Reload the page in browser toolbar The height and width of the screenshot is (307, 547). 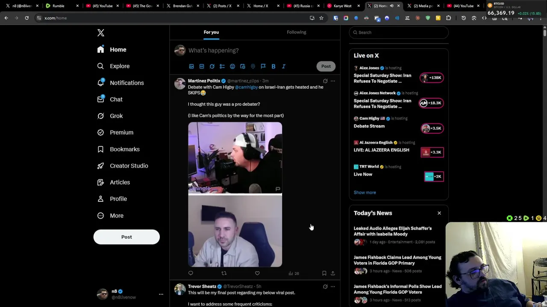click(26, 18)
